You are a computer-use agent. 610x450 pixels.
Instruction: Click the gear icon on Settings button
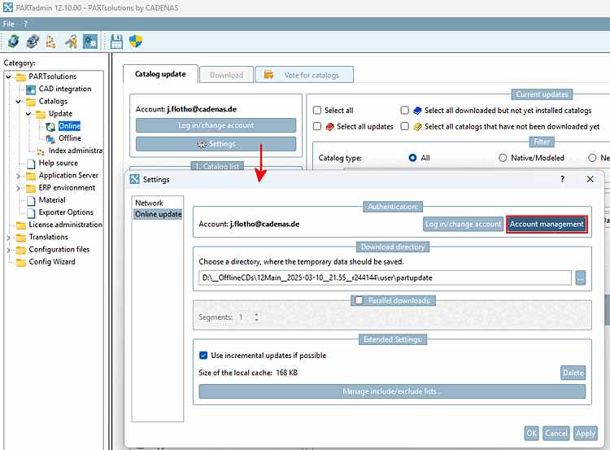[x=202, y=144]
